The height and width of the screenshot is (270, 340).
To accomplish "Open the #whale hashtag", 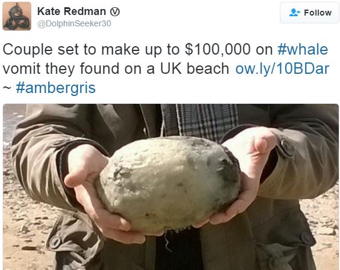I will click(x=303, y=50).
